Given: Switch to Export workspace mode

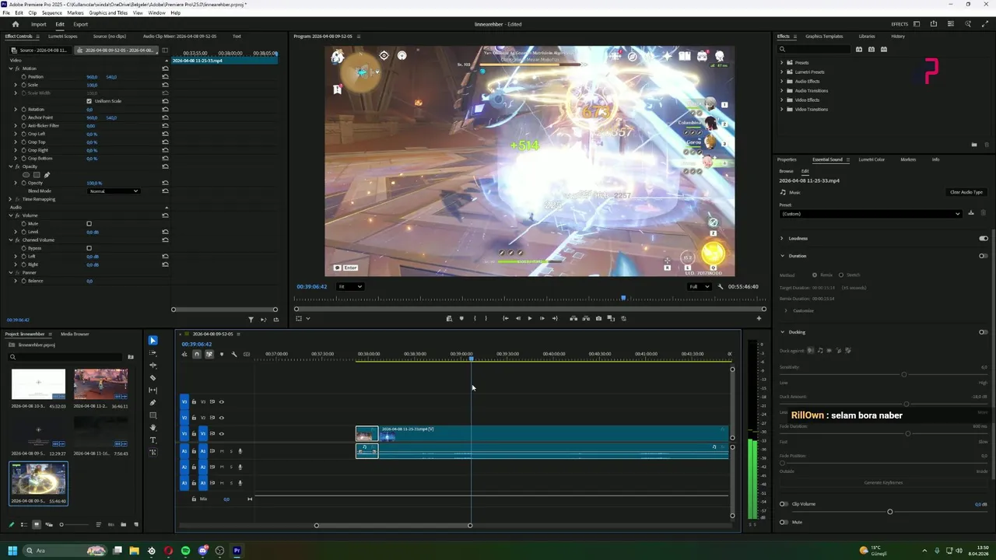Looking at the screenshot, I should tap(81, 24).
